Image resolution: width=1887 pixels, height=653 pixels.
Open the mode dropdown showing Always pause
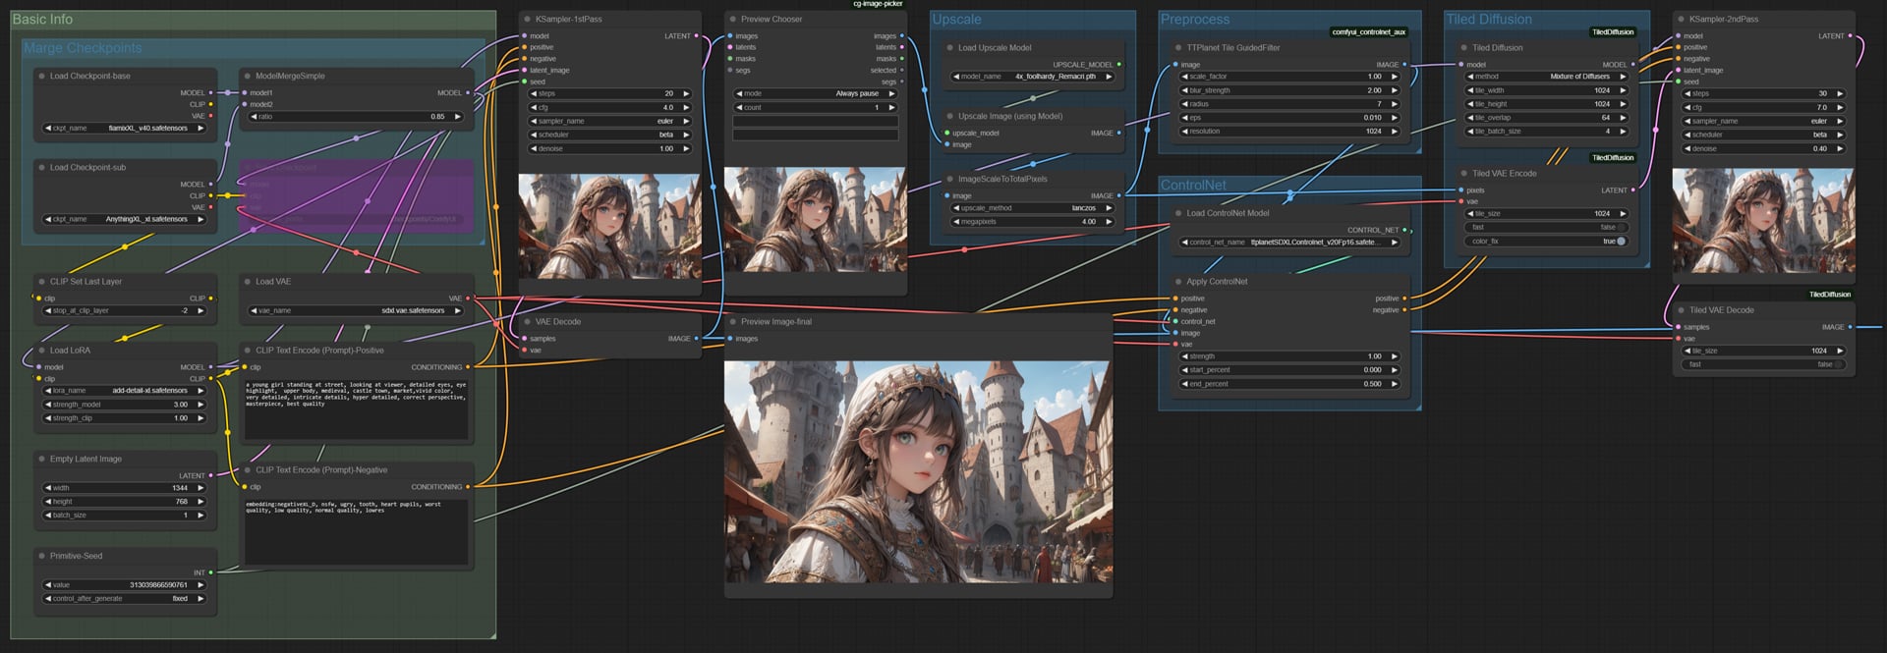click(x=815, y=93)
